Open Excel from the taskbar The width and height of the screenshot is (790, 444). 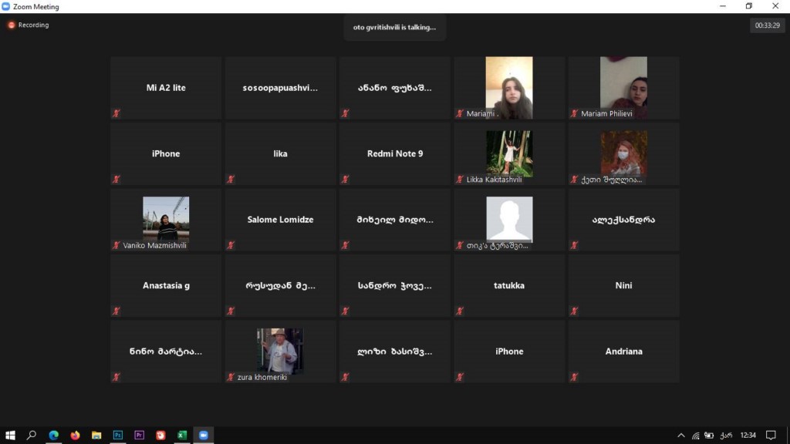pyautogui.click(x=182, y=435)
